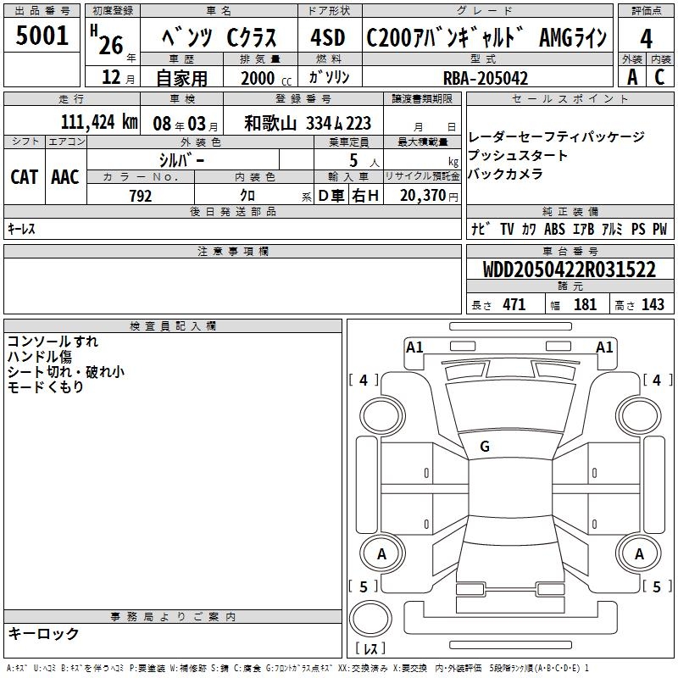Select the exterior color シルバー
The height and width of the screenshot is (678, 678).
click(x=181, y=160)
